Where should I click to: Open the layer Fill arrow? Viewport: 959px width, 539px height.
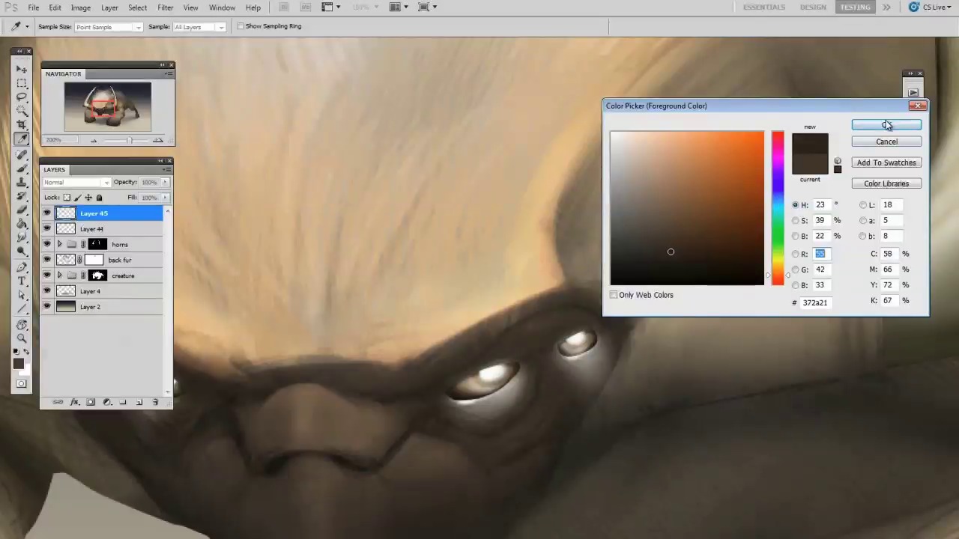[165, 198]
